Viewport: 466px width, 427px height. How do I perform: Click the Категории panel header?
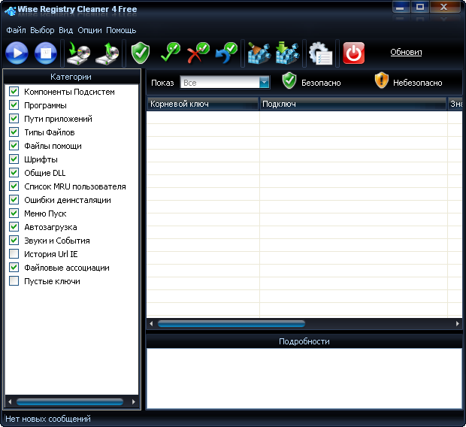point(71,77)
